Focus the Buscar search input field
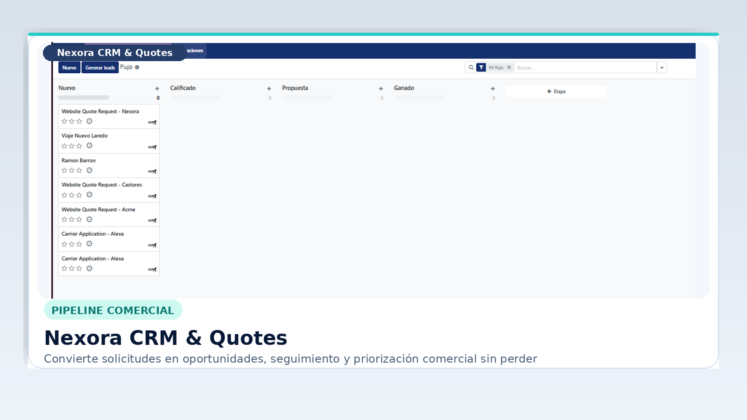 (585, 68)
